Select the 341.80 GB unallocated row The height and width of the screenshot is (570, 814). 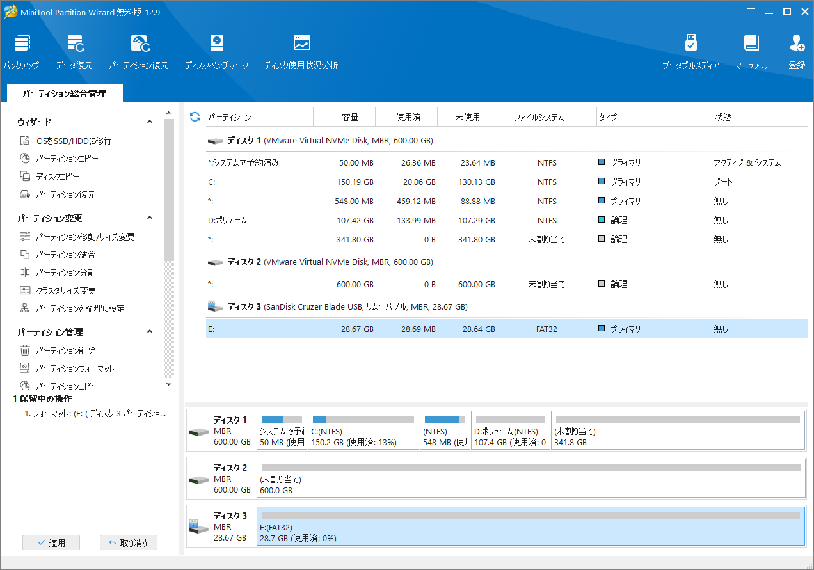pos(507,239)
